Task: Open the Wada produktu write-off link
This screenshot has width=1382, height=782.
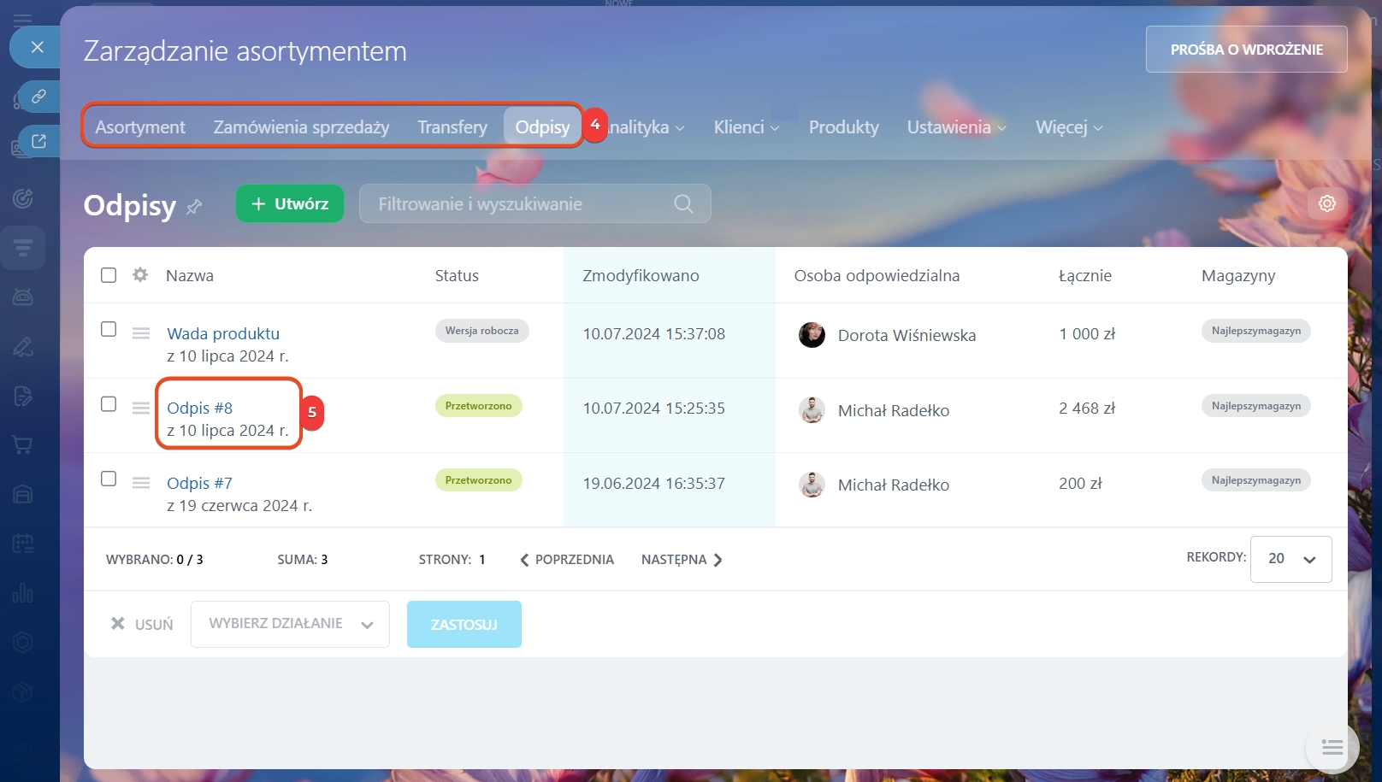Action: point(223,333)
